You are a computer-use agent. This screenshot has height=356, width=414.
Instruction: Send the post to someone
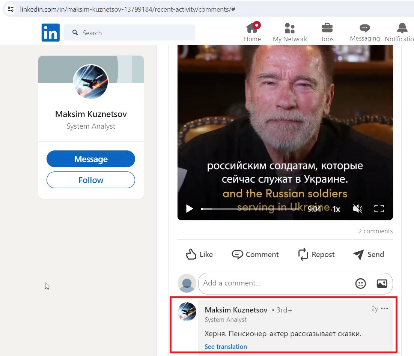click(x=369, y=254)
